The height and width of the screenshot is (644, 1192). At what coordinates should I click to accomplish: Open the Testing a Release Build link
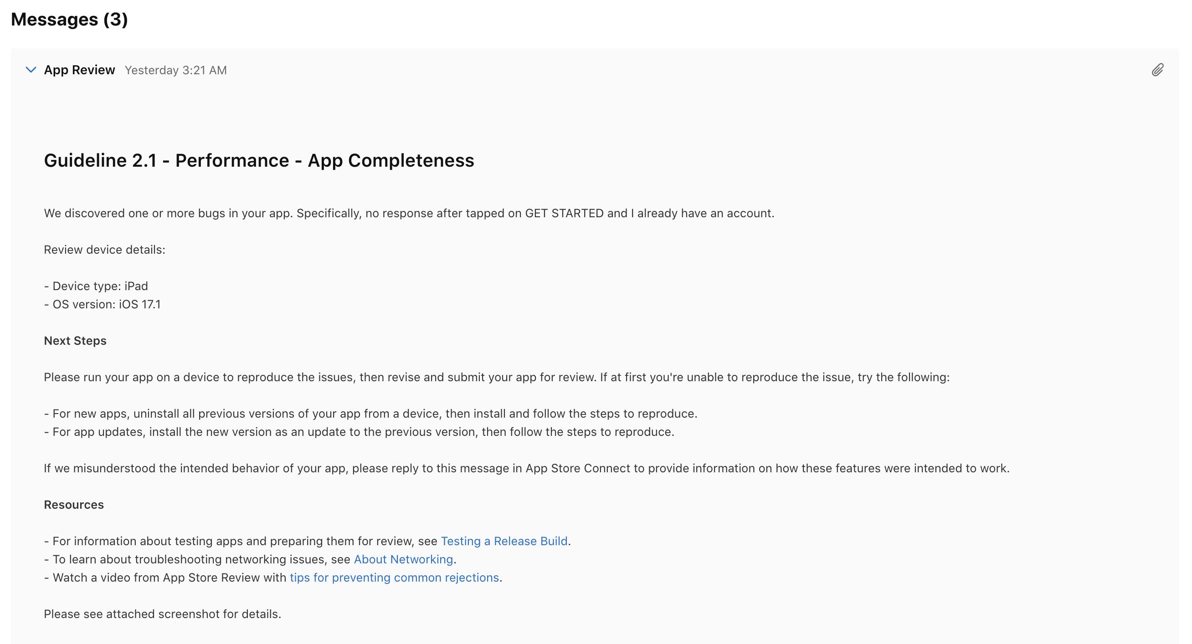tap(504, 541)
